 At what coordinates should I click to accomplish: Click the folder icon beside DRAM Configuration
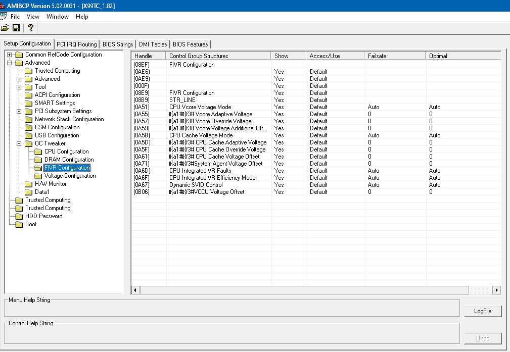point(38,160)
